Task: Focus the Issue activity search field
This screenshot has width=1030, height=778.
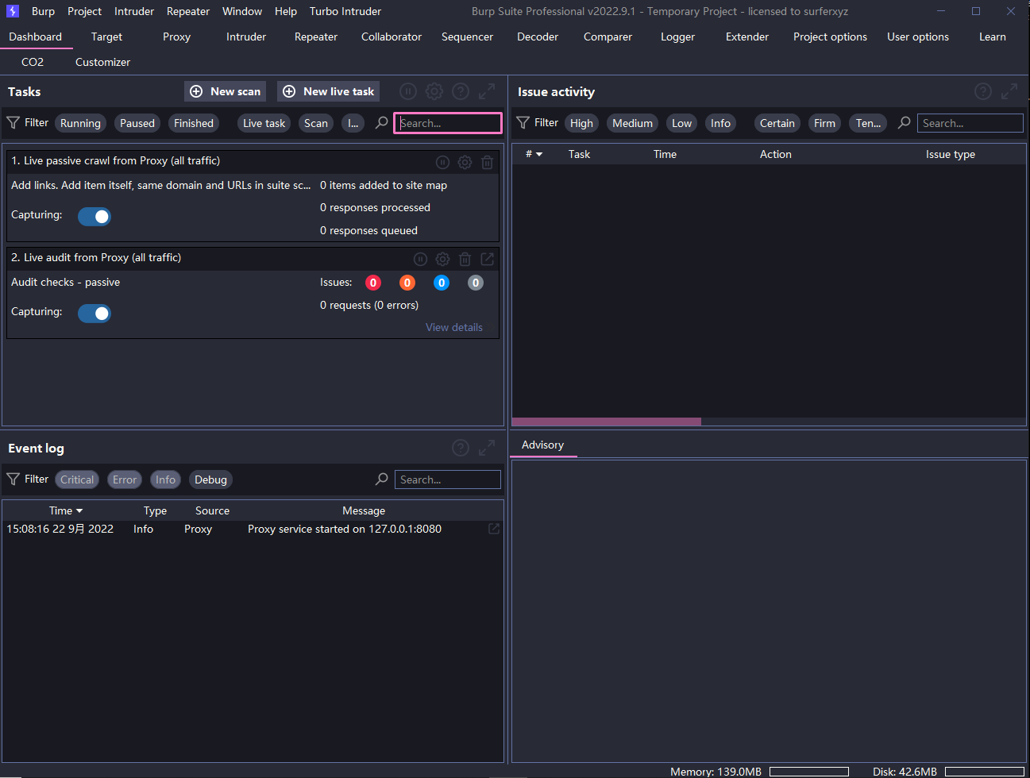Action: click(970, 123)
